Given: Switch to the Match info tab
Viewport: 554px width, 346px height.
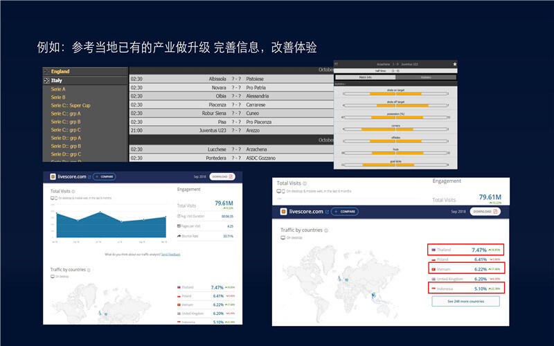Looking at the screenshot, I should [x=366, y=77].
